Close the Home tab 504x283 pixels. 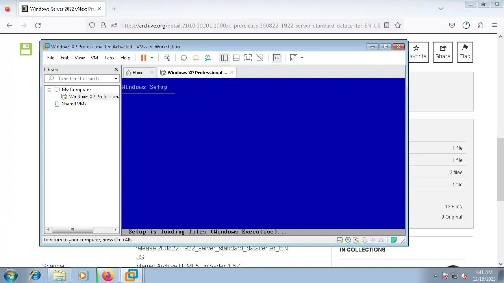[152, 73]
